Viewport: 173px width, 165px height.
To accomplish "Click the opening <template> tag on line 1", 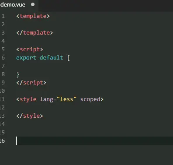I will click(33, 16).
